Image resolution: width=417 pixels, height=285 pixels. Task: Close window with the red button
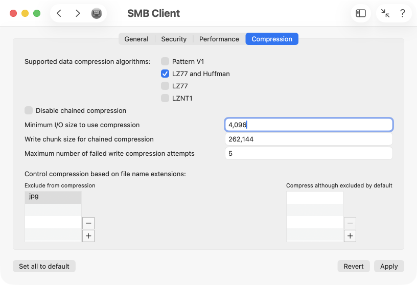click(13, 13)
